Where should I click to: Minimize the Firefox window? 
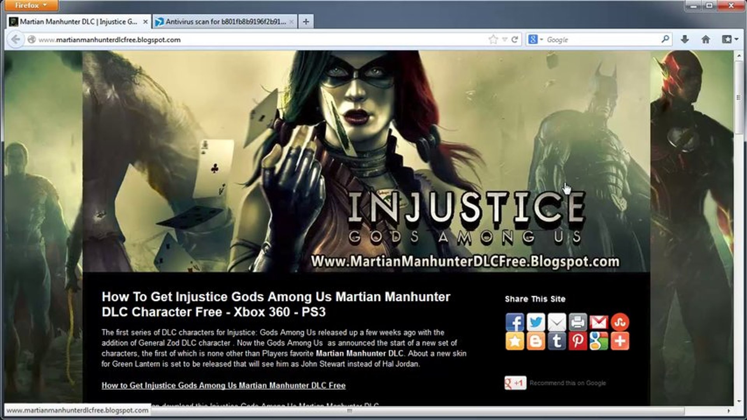click(x=693, y=5)
